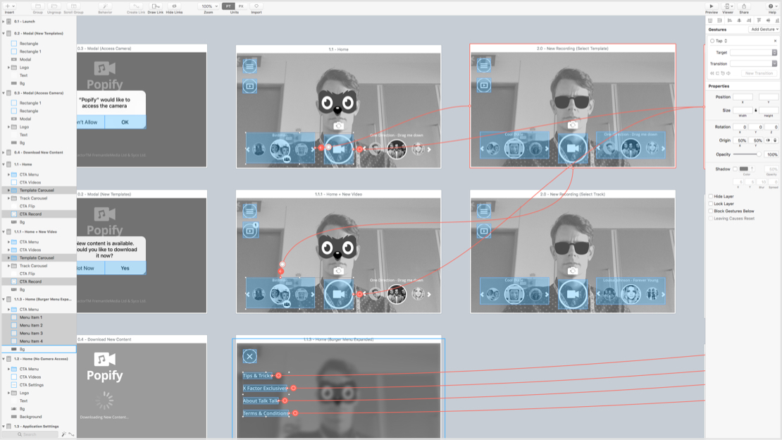Click the Group toolbar icon
The image size is (782, 440).
(x=38, y=6)
